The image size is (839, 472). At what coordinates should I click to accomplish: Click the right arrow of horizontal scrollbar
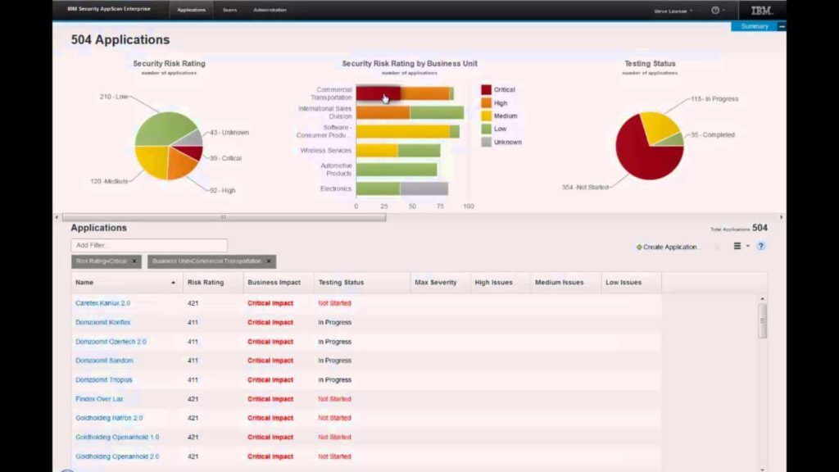pyautogui.click(x=781, y=217)
